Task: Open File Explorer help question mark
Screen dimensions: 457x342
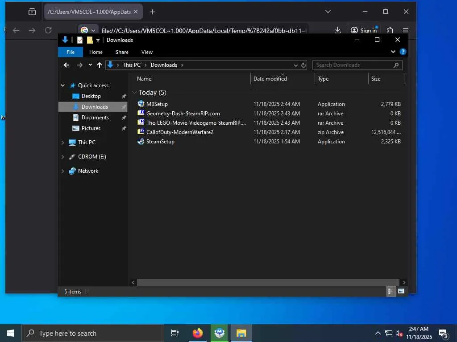Action: pyautogui.click(x=403, y=52)
